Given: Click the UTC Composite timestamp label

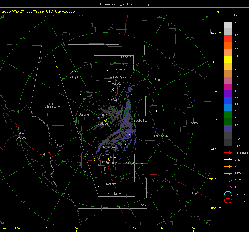Looking at the screenshot, I should point(38,12).
